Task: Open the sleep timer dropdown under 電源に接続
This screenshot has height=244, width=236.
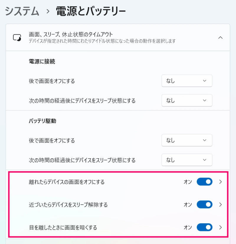Action: (x=187, y=100)
